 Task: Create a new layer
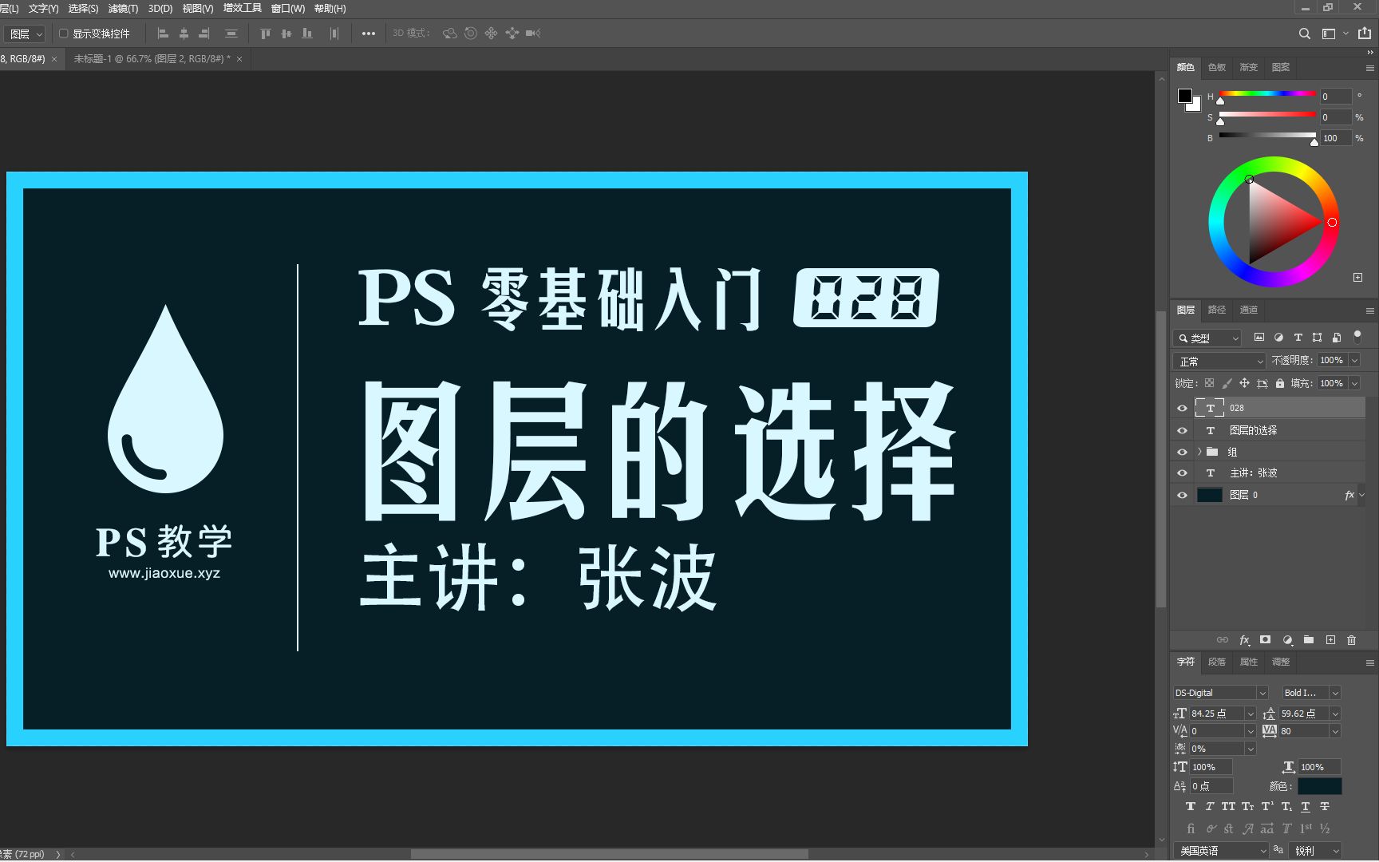point(1330,640)
